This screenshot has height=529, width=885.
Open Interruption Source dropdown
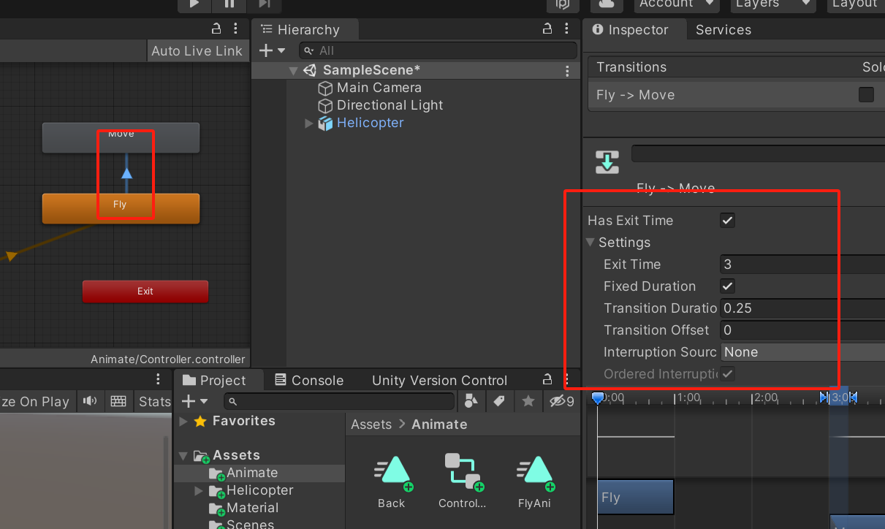pyautogui.click(x=802, y=352)
